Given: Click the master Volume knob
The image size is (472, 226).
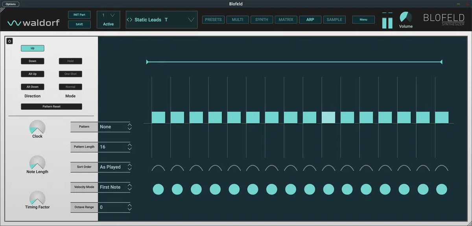Looking at the screenshot, I should 406,17.
